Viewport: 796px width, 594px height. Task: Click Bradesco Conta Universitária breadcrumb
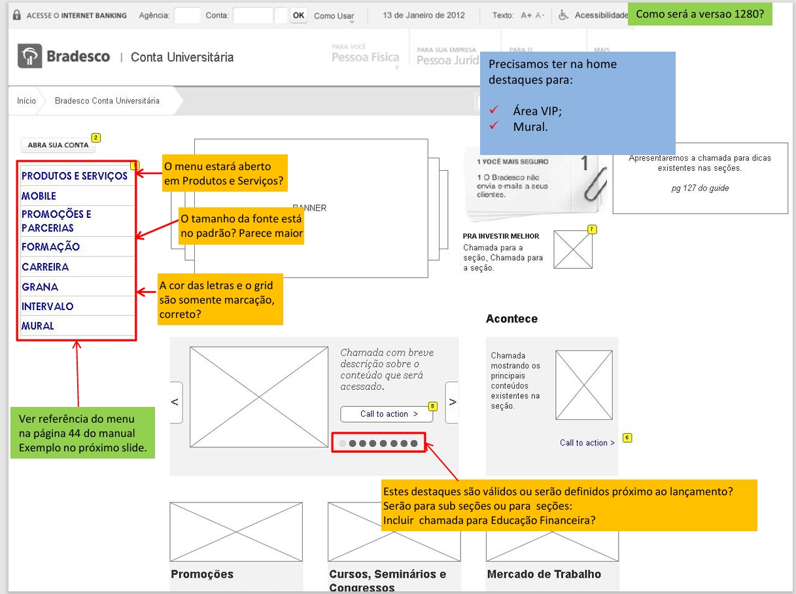tap(107, 101)
